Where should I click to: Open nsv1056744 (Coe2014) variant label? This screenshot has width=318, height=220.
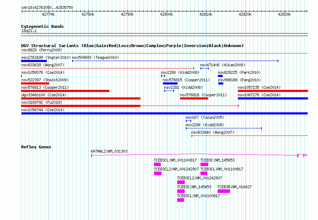(x=43, y=110)
